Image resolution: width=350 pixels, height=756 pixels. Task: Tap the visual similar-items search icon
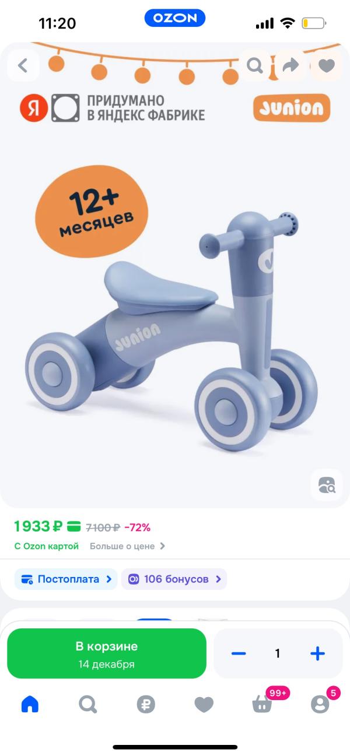pyautogui.click(x=327, y=485)
